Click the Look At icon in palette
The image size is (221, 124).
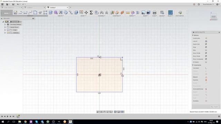tap(206, 41)
